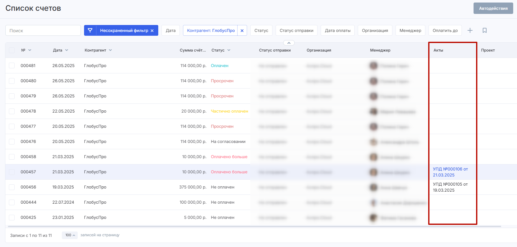Open the Контрагент column header dropdown

click(110, 50)
